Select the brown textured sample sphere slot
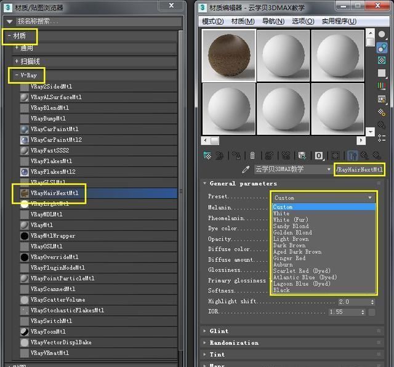 (229, 55)
